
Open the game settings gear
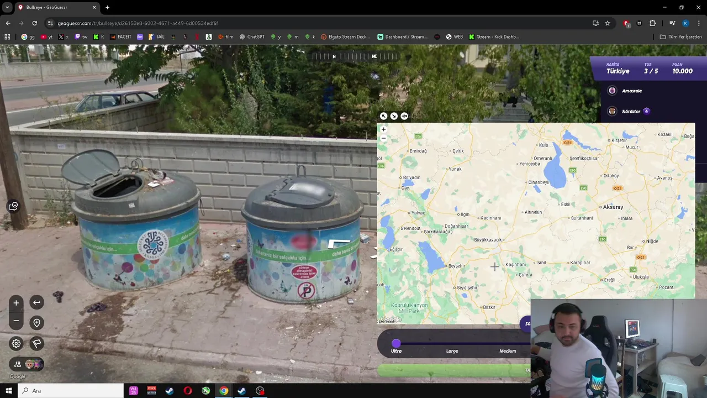point(16,343)
